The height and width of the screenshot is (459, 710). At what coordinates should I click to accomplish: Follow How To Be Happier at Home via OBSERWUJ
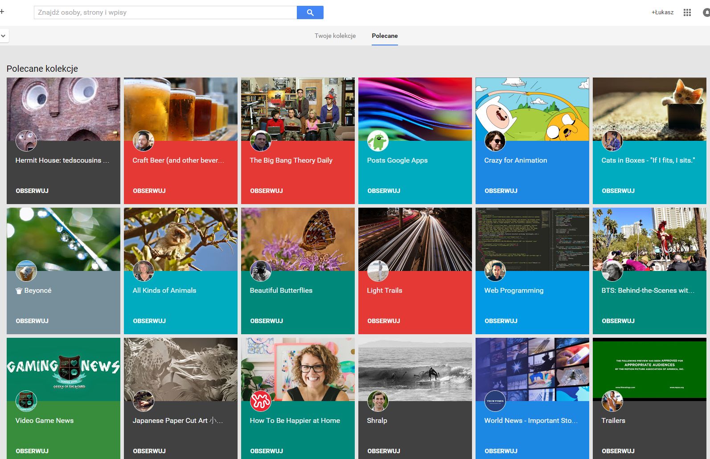[x=267, y=451]
